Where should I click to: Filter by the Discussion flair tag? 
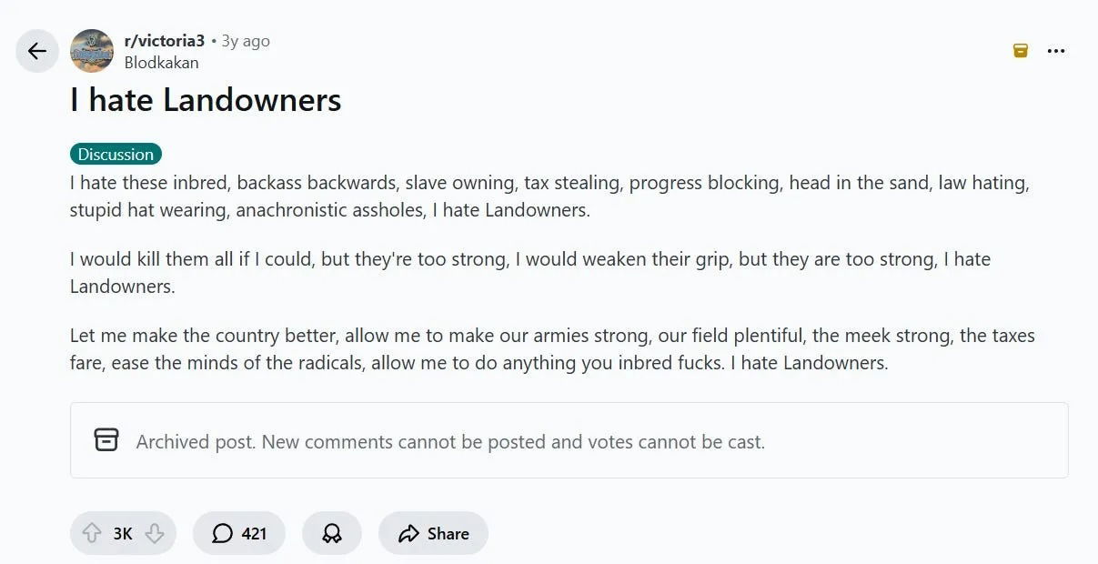coord(116,154)
